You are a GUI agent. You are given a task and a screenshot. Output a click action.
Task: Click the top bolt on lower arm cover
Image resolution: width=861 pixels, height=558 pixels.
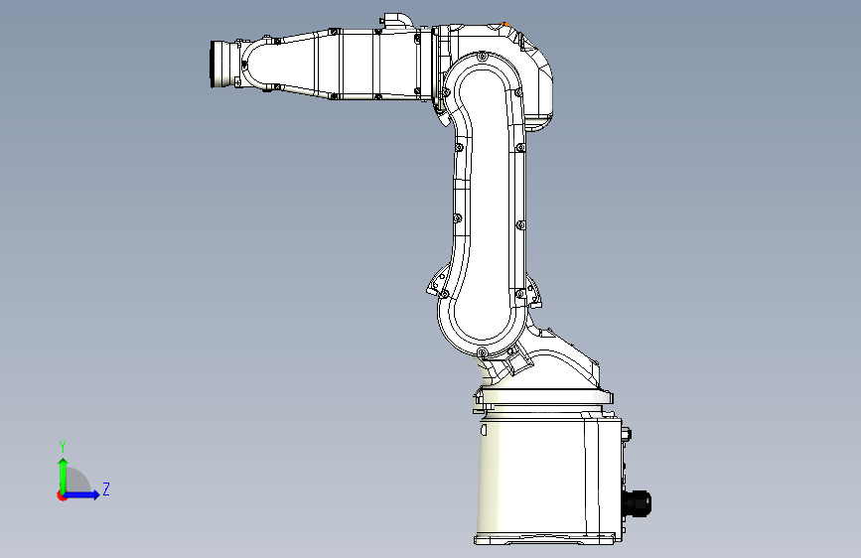point(482,56)
